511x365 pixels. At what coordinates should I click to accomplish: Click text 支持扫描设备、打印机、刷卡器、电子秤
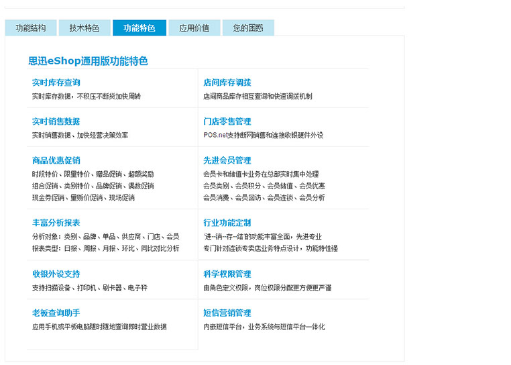tap(90, 287)
